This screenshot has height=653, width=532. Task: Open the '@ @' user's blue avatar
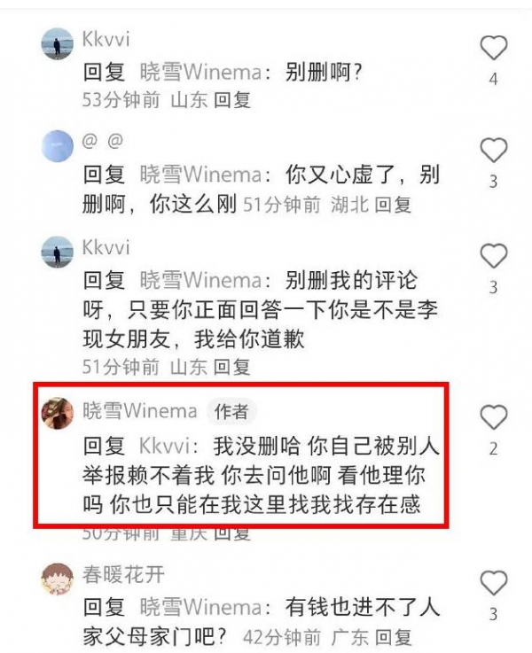[58, 146]
